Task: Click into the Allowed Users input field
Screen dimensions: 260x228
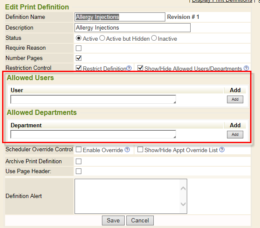Action: 93,99
